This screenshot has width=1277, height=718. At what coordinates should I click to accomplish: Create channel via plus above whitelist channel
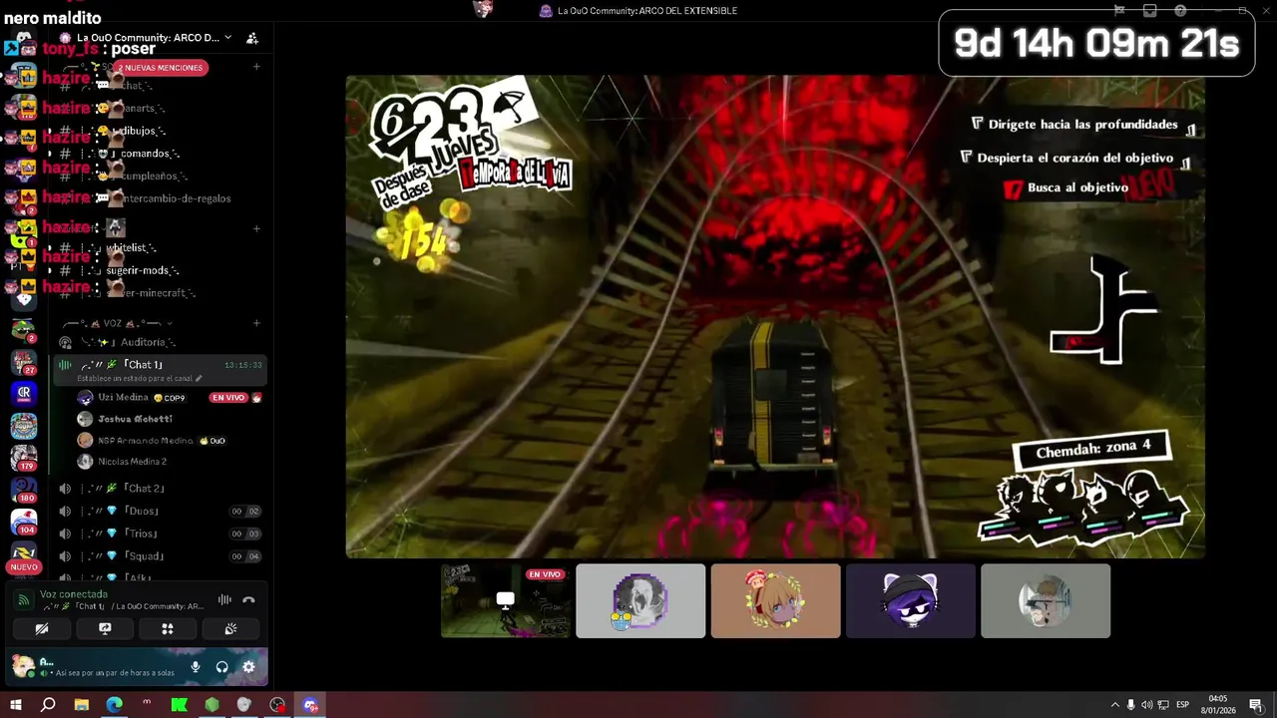coord(256,228)
